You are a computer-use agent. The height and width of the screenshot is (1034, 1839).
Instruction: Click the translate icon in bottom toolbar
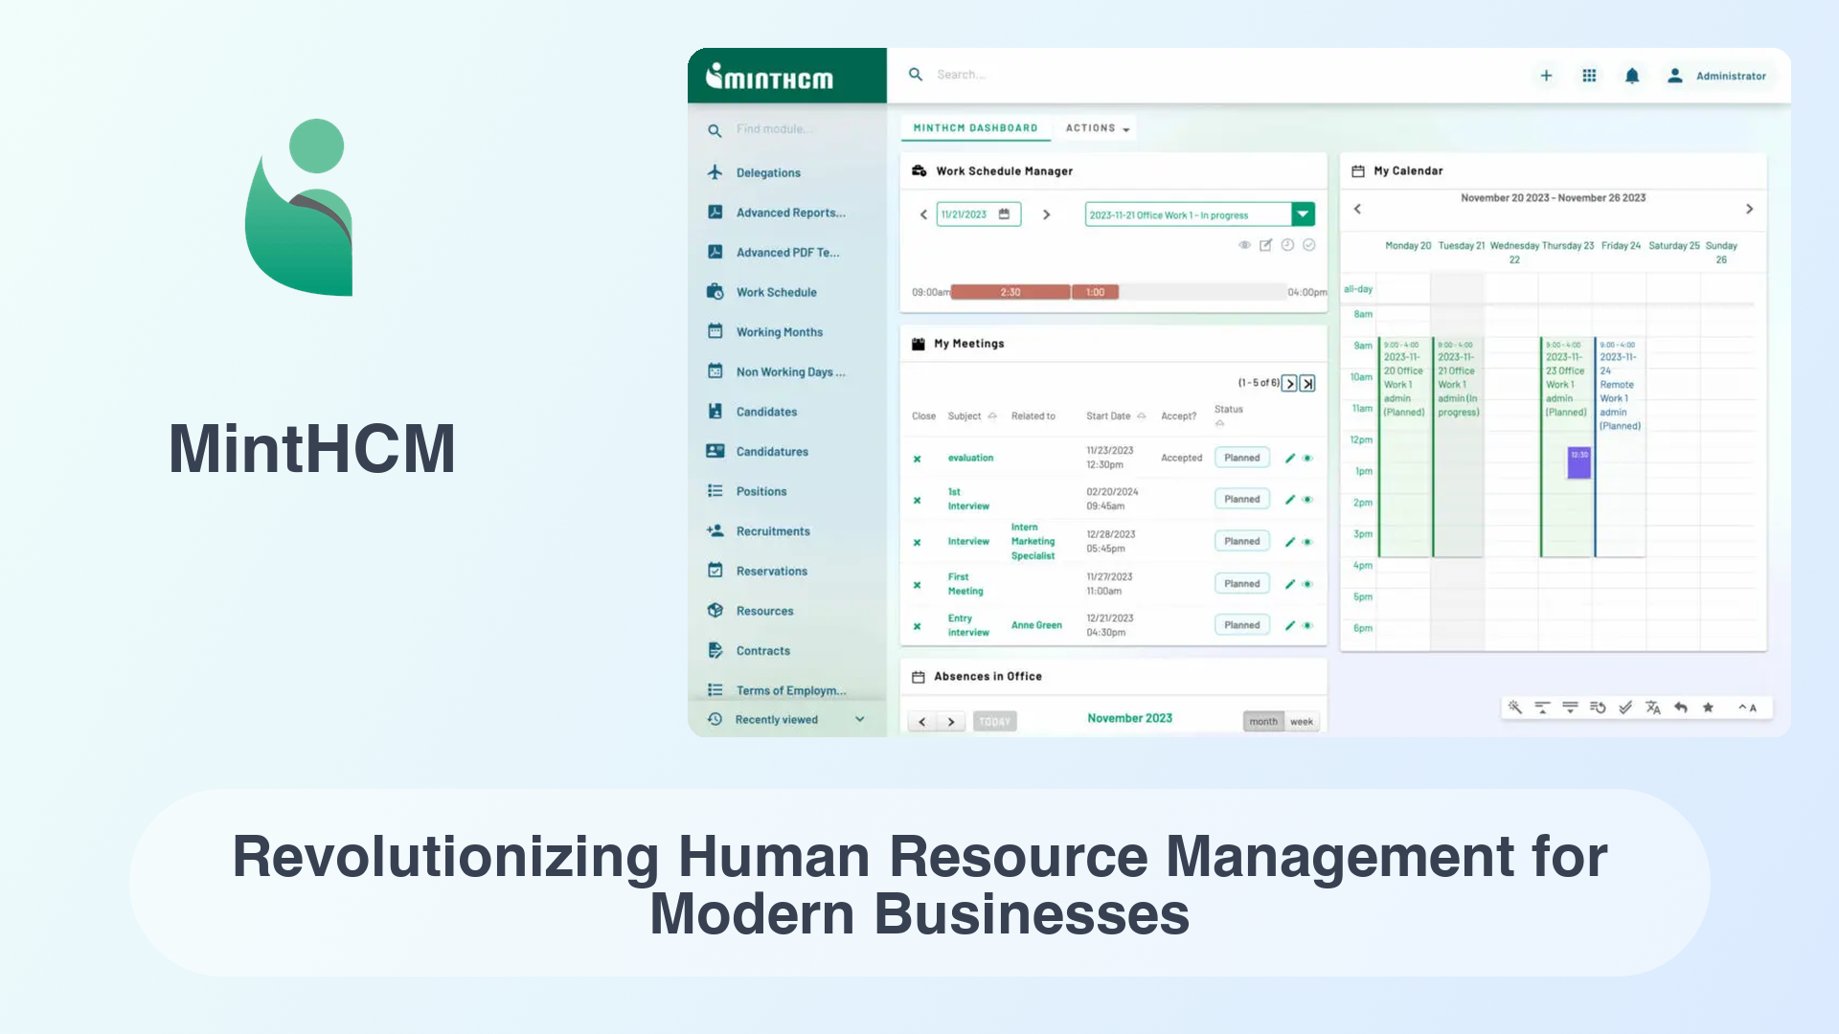[1653, 708]
